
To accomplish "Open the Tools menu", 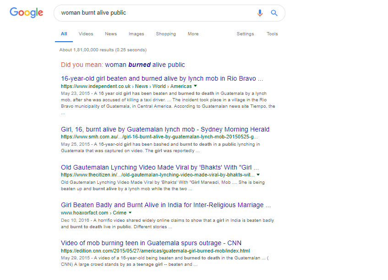I will 272,34.
